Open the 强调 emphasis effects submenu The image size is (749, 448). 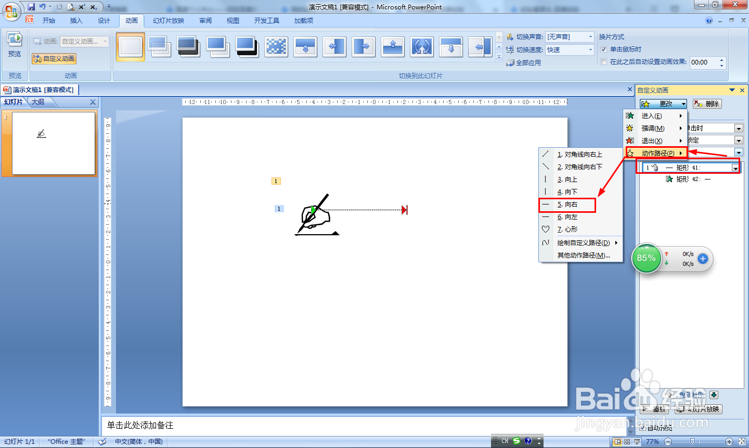(655, 129)
